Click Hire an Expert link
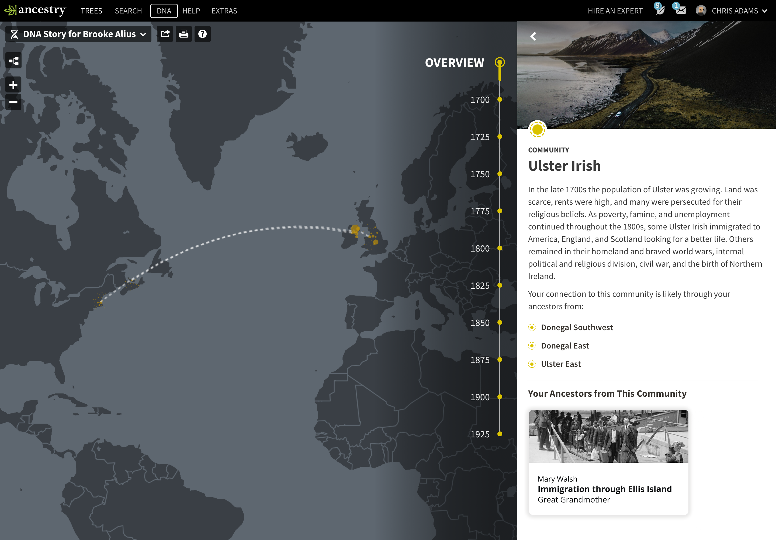Screen dimensions: 776x540 (x=615, y=11)
